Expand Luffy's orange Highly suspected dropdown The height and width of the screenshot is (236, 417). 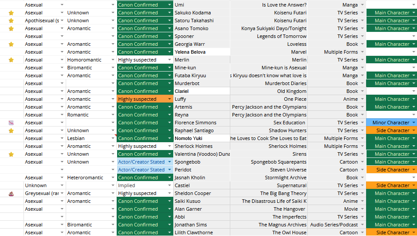click(169, 99)
